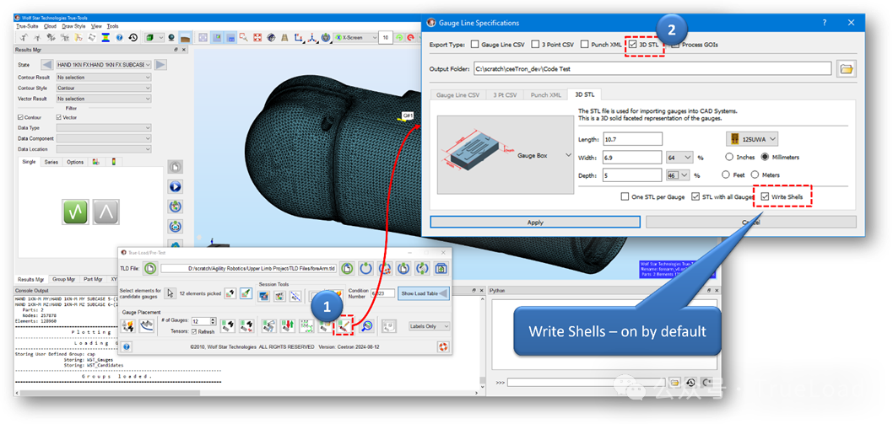The height and width of the screenshot is (424, 893).
Task: Open the State dropdown in Results Mgr
Action: pyautogui.click(x=104, y=65)
